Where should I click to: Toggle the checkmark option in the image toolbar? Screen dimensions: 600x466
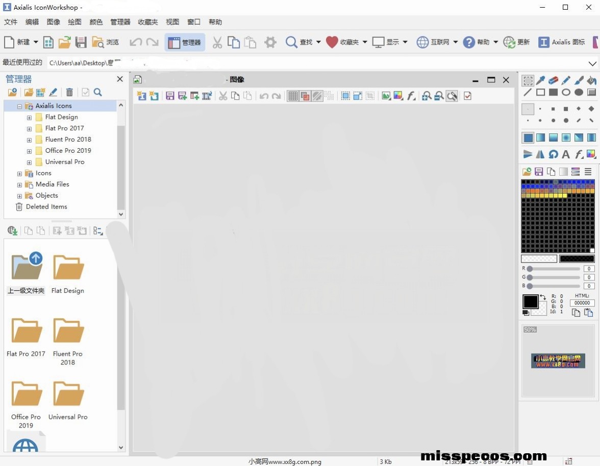pos(467,96)
